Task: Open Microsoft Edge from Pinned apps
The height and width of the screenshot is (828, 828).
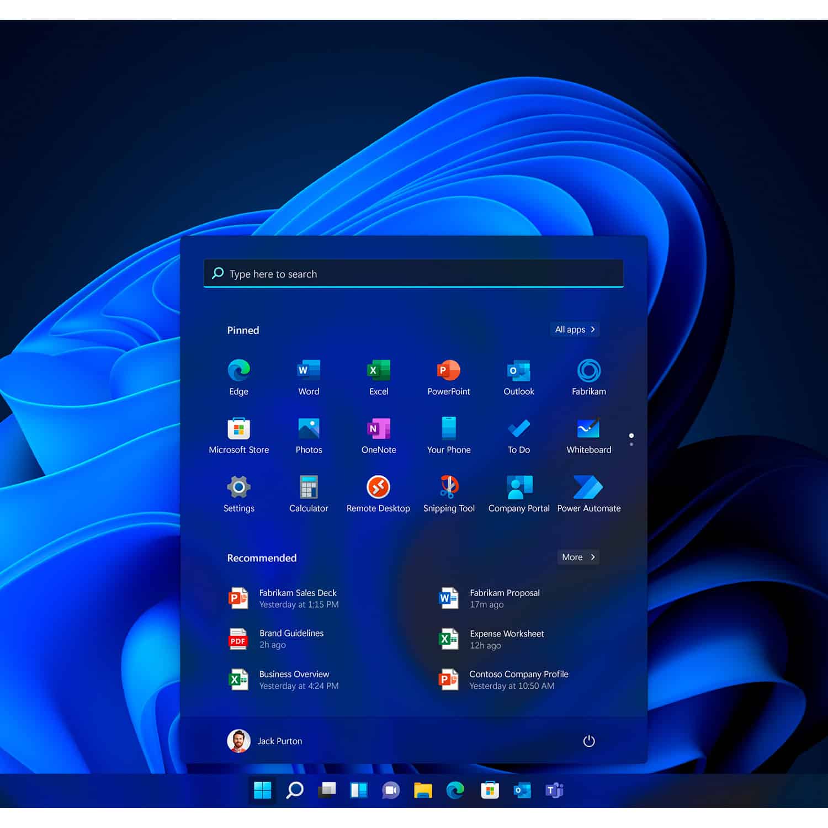Action: click(x=238, y=371)
